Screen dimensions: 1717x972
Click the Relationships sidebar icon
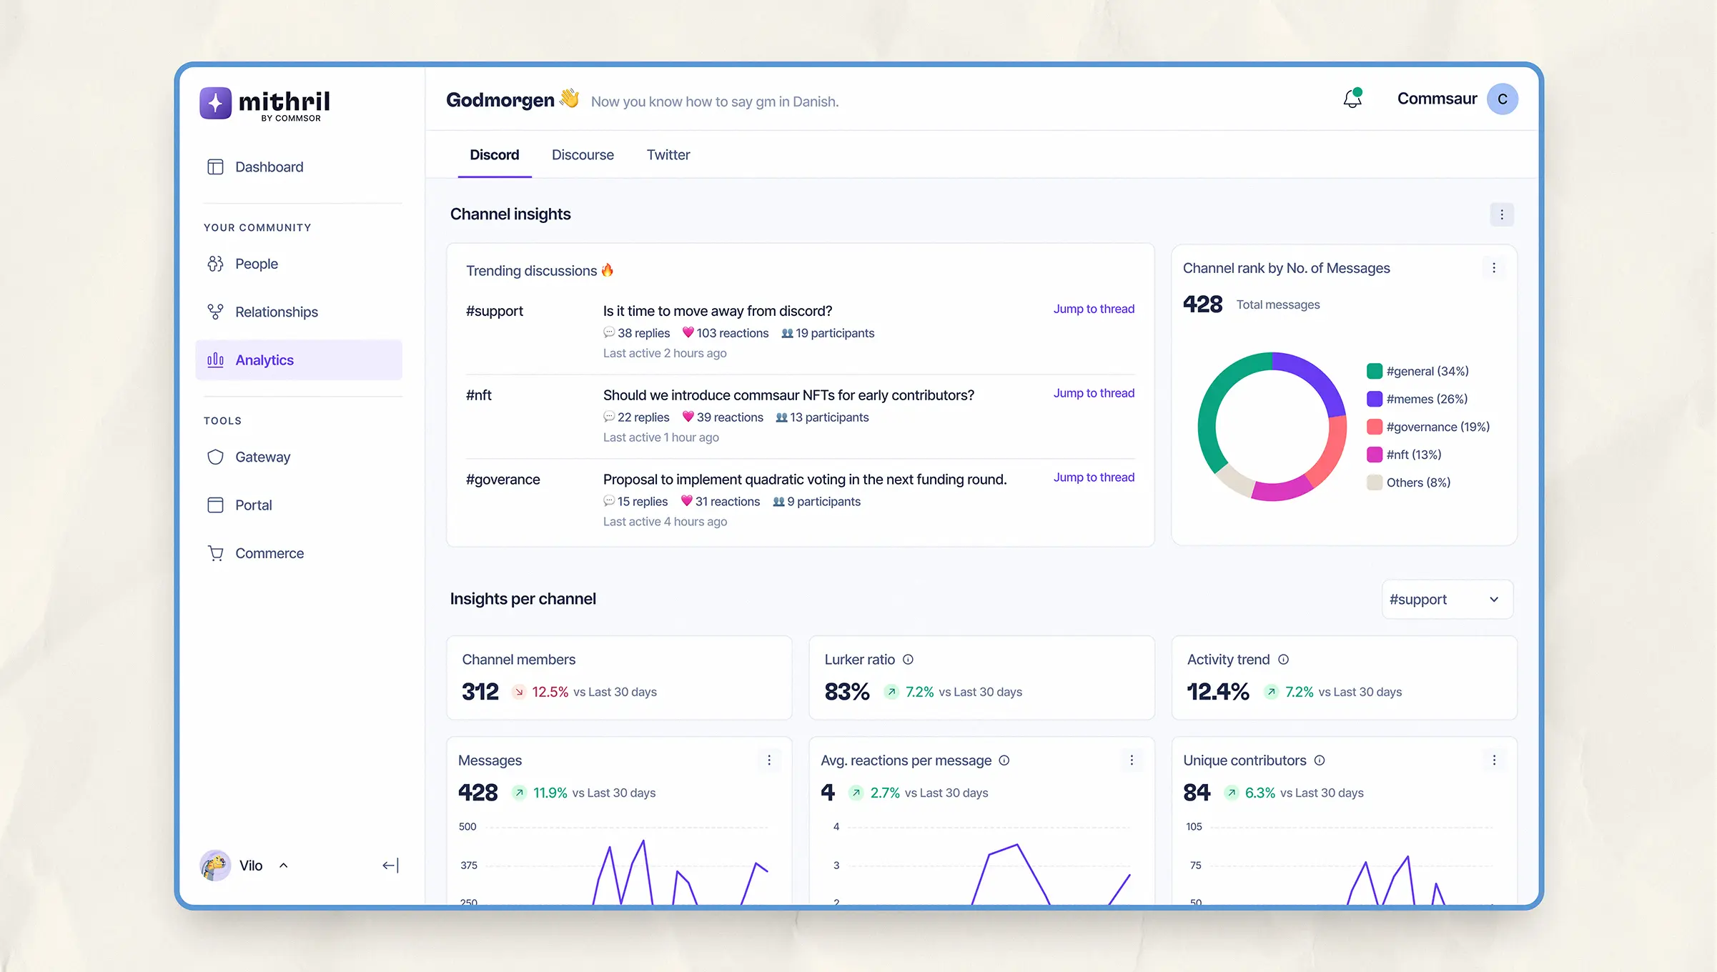(215, 312)
